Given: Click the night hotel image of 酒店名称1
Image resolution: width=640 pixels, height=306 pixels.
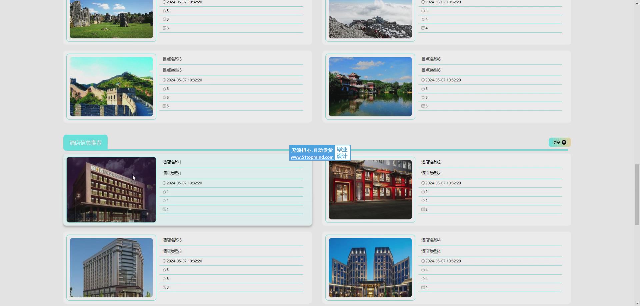Looking at the screenshot, I should pyautogui.click(x=111, y=190).
